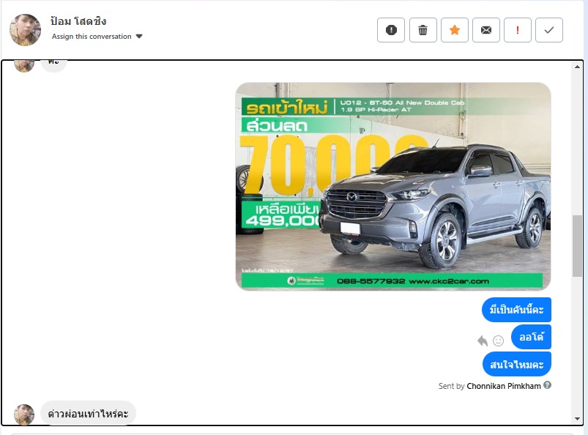Screen dimensions: 588x435
Task: Flag priority with the red exclamation icon
Action: pyautogui.click(x=518, y=30)
